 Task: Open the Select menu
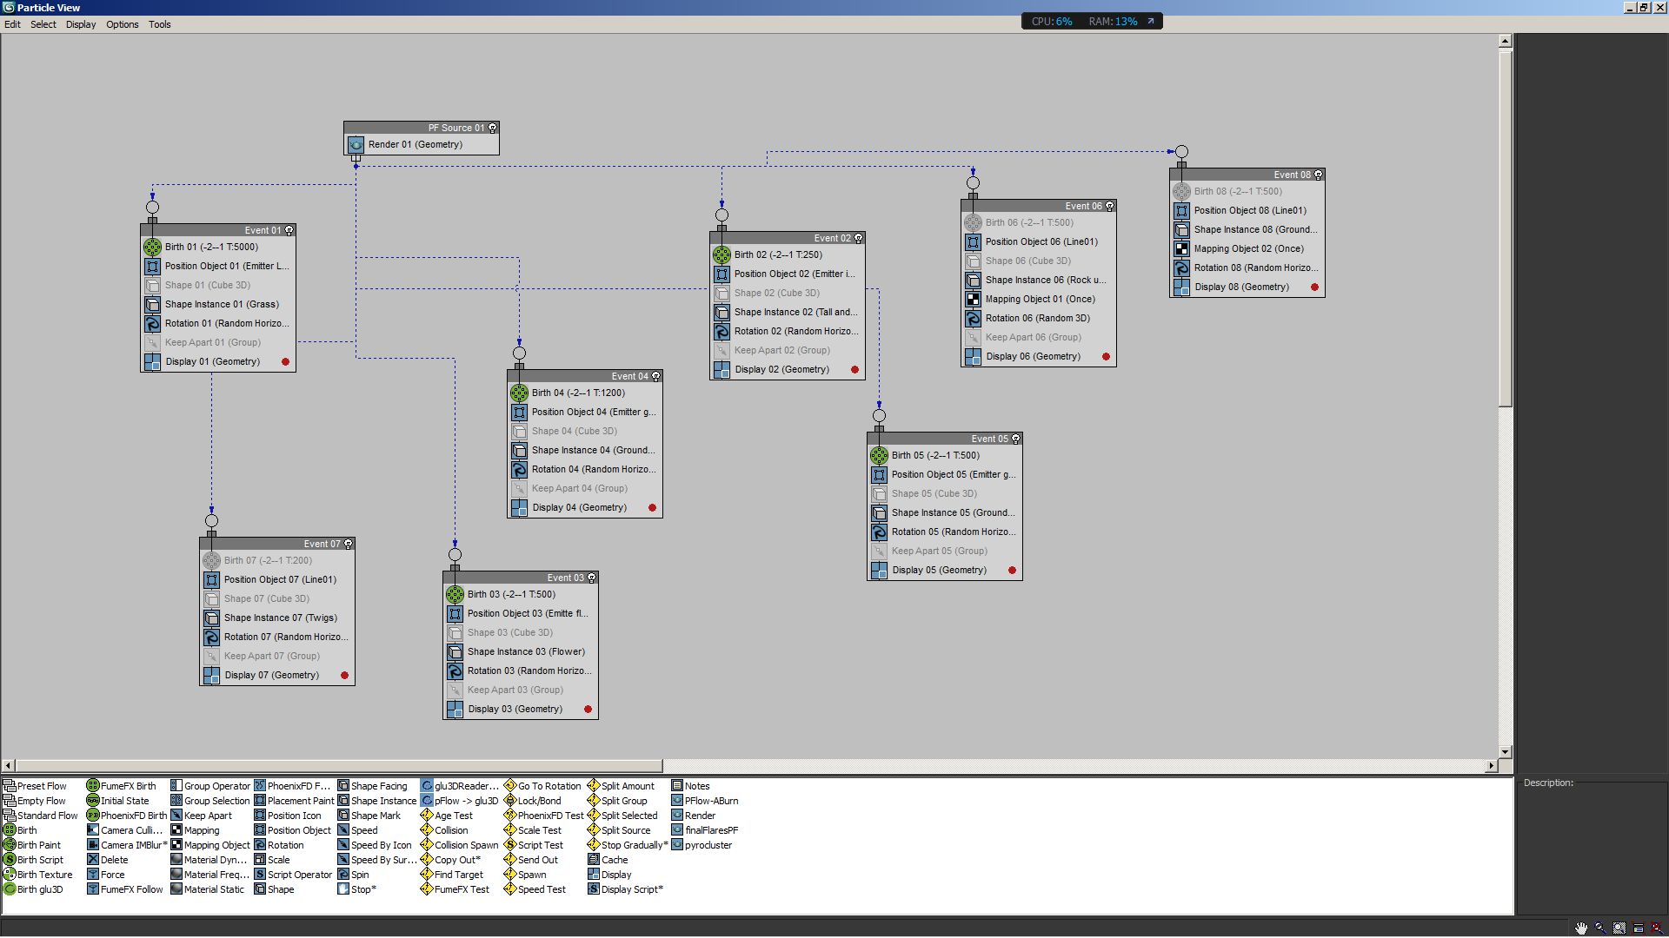pos(43,24)
